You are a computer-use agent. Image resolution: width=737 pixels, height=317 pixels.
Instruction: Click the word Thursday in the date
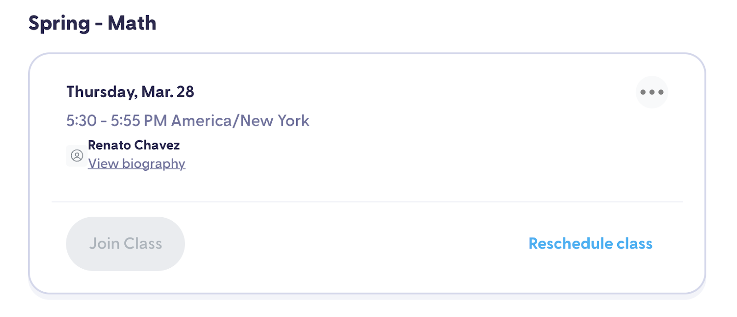point(101,92)
